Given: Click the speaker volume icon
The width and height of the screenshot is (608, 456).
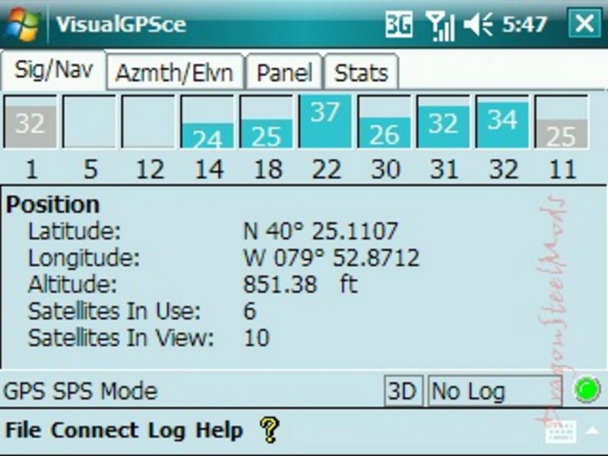Looking at the screenshot, I should pyautogui.click(x=478, y=24).
